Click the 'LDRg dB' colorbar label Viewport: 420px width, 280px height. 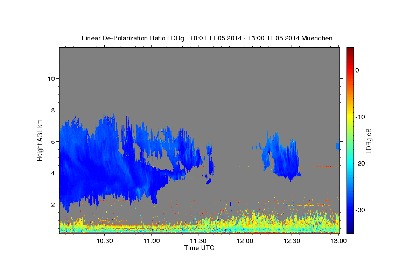[368, 141]
